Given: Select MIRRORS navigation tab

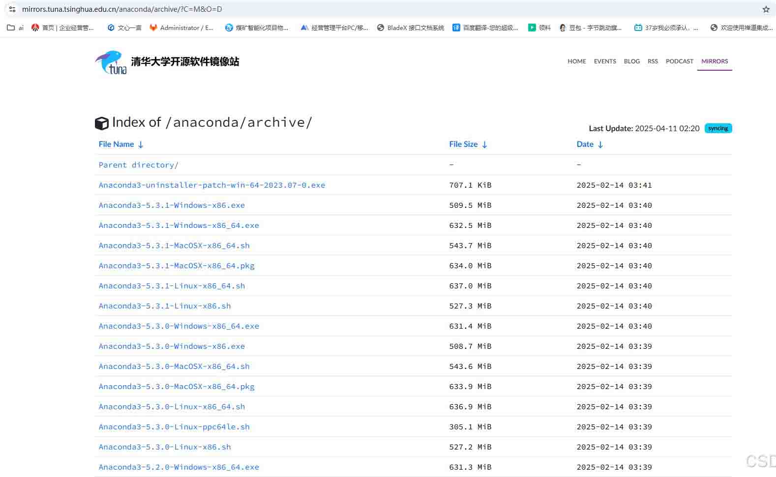Looking at the screenshot, I should tap(715, 61).
